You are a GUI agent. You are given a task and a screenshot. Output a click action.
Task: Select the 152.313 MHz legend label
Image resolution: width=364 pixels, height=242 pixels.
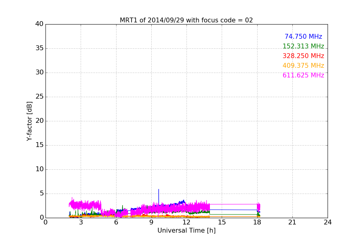click(303, 46)
